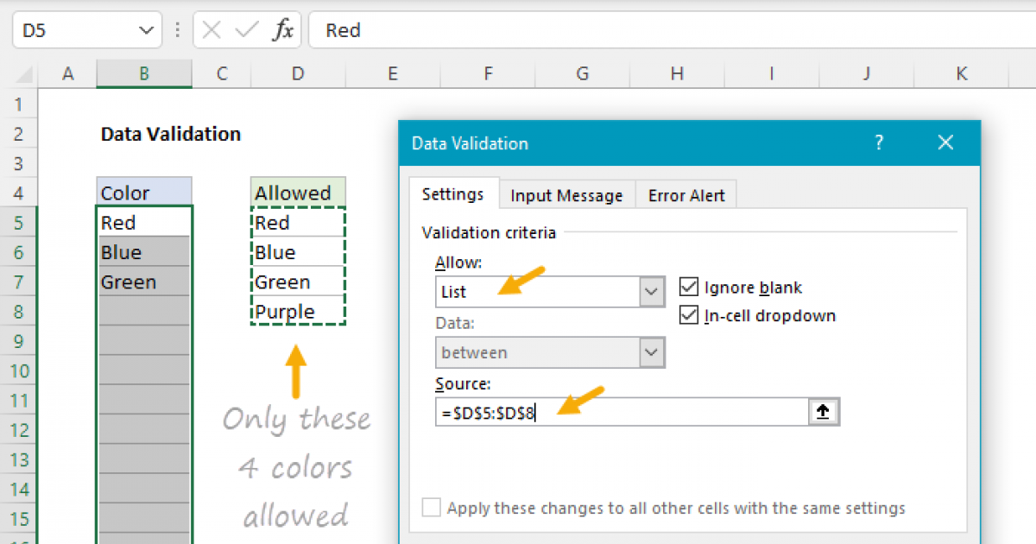1036x544 pixels.
Task: Click the Insert Function fx icon
Action: pyautogui.click(x=282, y=31)
